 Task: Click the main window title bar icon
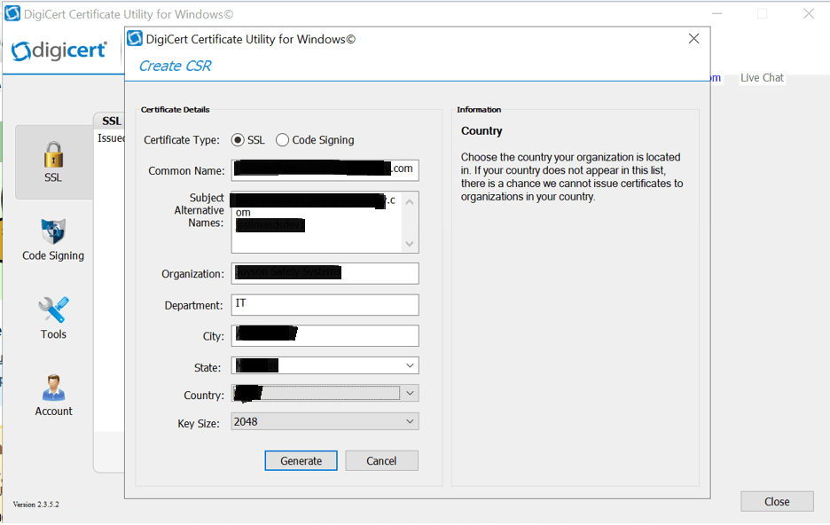12,14
